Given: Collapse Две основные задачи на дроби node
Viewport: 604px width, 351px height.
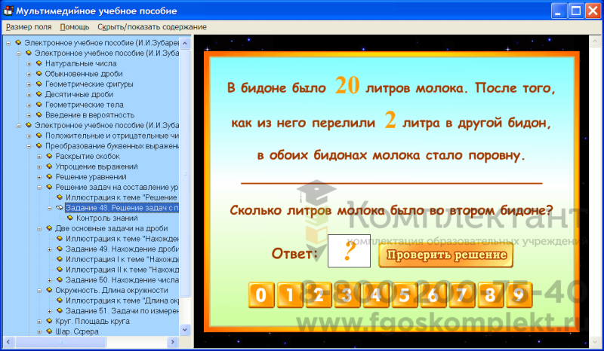Looking at the screenshot, I should click(39, 229).
